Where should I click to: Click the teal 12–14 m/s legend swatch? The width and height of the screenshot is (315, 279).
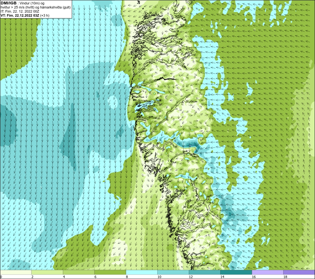click(x=204, y=272)
